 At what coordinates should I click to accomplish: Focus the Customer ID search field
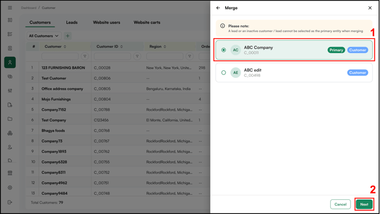tap(112, 56)
